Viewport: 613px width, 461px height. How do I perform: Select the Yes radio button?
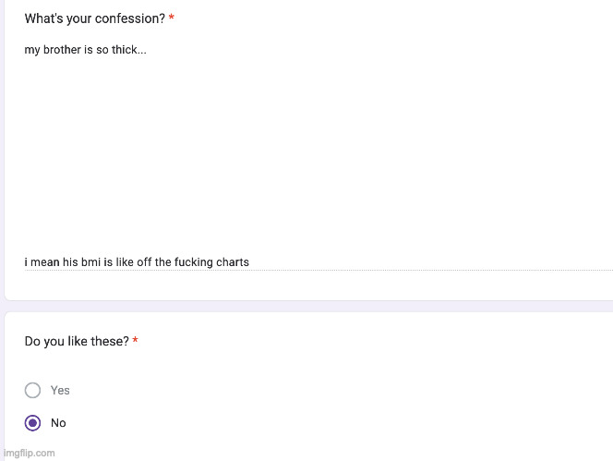(33, 391)
